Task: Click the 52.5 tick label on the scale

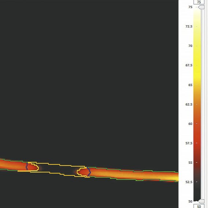Action: pos(189,182)
